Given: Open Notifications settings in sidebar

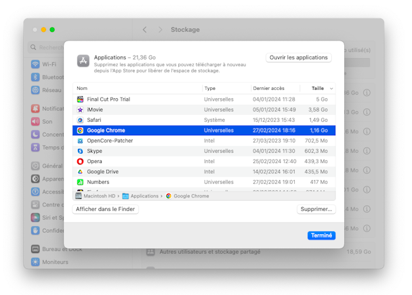Looking at the screenshot, I should 47,108.
